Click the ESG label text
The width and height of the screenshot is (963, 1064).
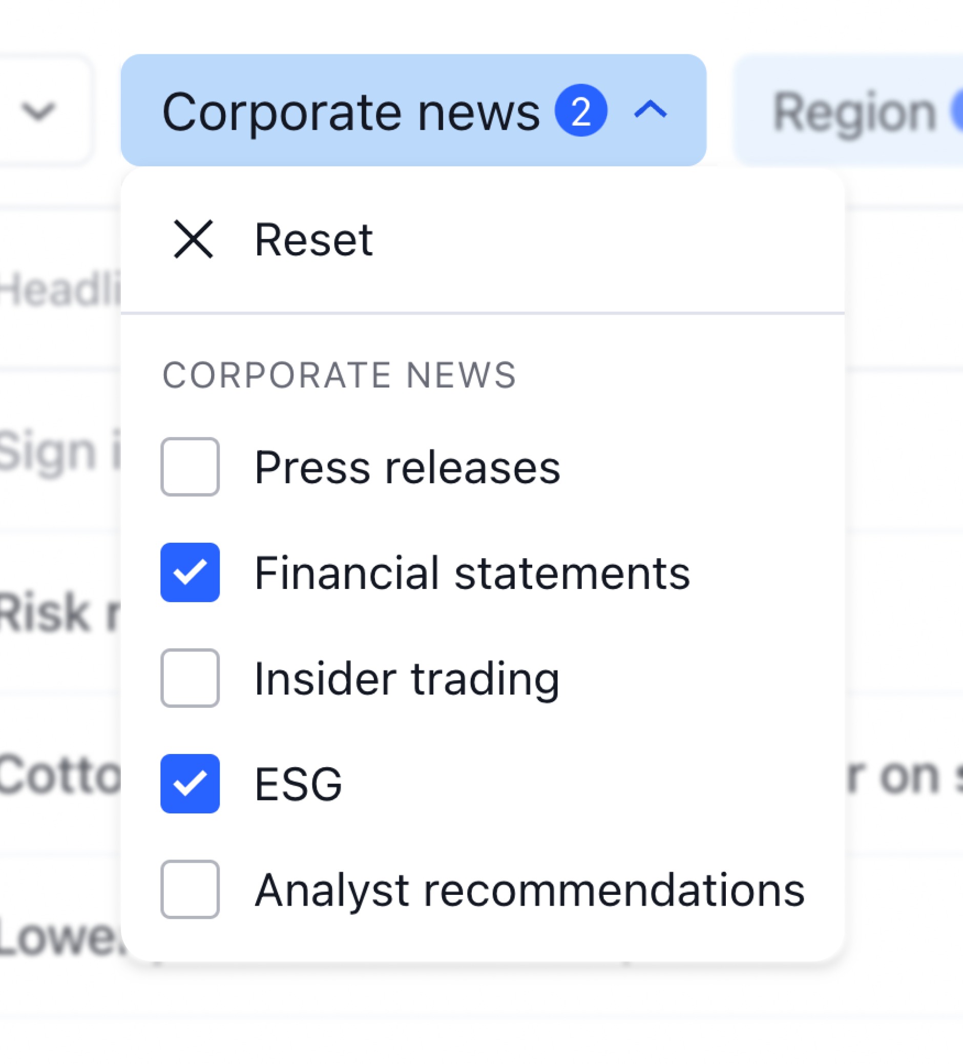pos(299,784)
